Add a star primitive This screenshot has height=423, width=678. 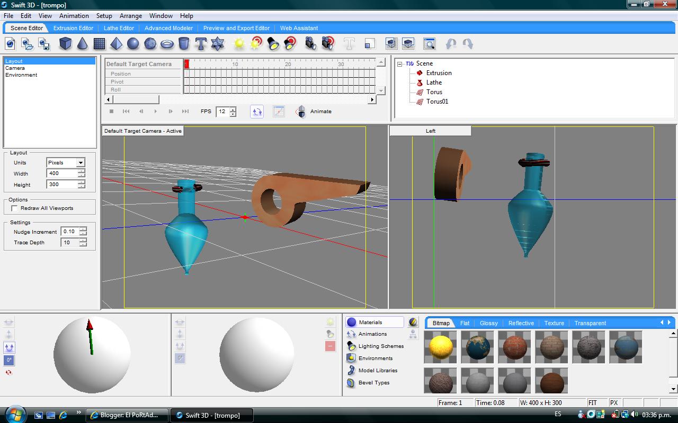(x=217, y=43)
